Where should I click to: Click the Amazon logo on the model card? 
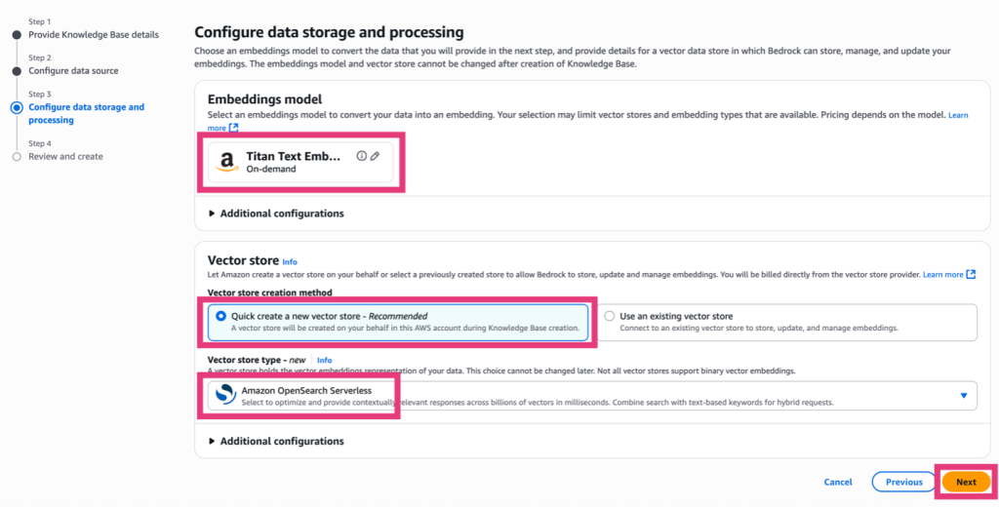[227, 162]
